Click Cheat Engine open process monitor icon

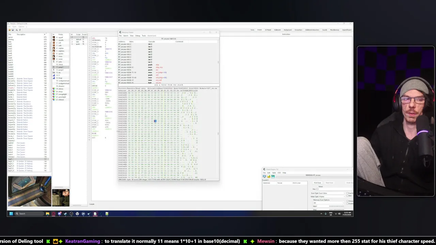click(x=265, y=176)
